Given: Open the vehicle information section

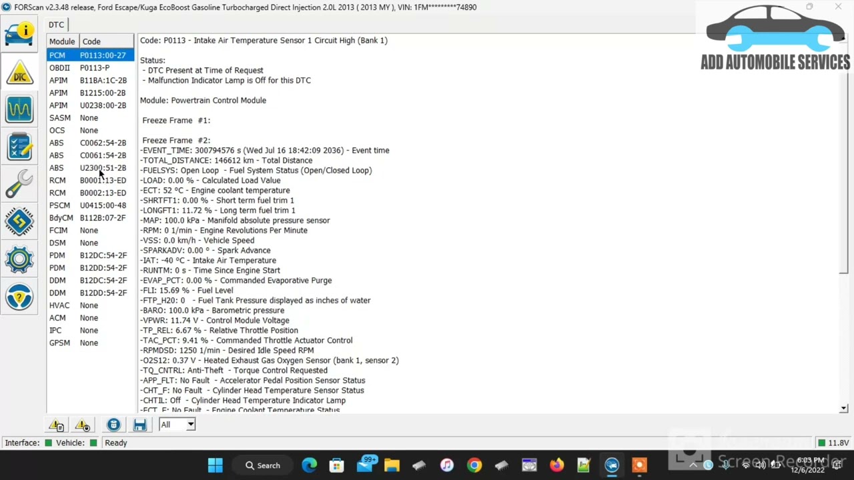Looking at the screenshot, I should [19, 33].
